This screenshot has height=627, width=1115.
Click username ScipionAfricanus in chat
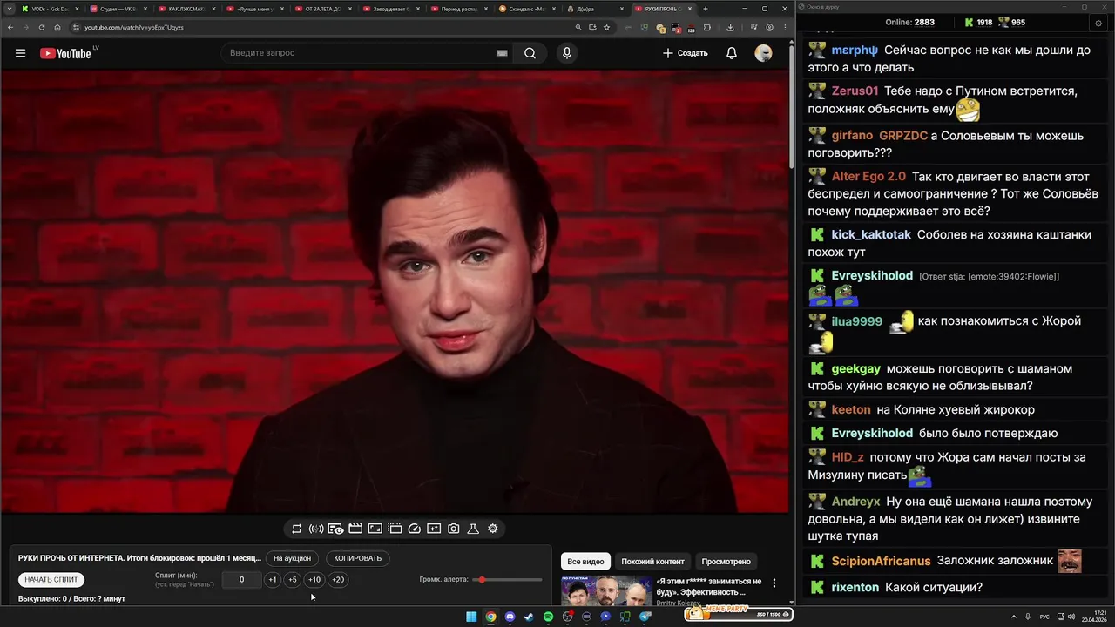click(x=881, y=561)
